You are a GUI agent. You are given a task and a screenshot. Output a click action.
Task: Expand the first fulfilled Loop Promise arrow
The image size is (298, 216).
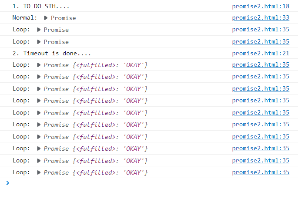pos(39,65)
